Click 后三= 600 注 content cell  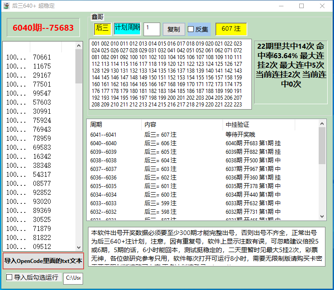coord(160,194)
